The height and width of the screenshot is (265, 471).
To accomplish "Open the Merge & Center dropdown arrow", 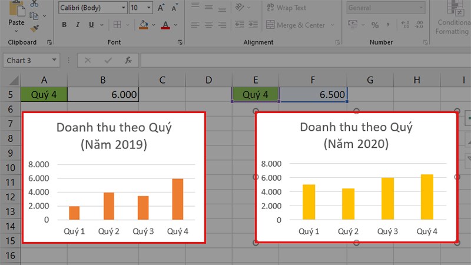I will pyautogui.click(x=333, y=25).
